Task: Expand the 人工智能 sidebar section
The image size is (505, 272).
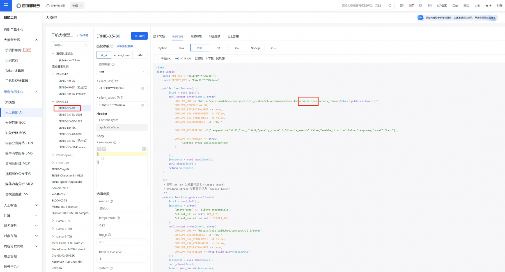Action: click(x=36, y=205)
